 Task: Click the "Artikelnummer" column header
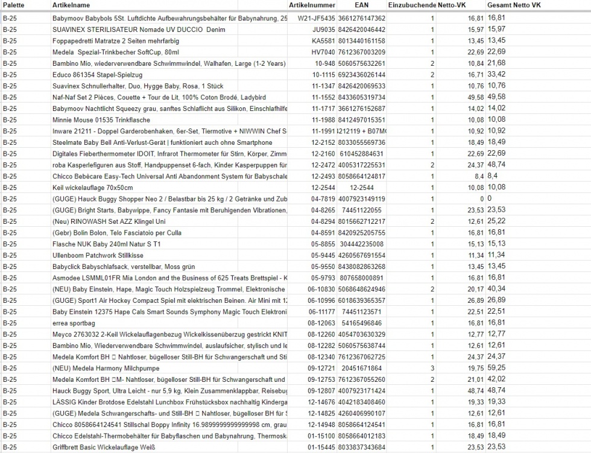pyautogui.click(x=312, y=5)
